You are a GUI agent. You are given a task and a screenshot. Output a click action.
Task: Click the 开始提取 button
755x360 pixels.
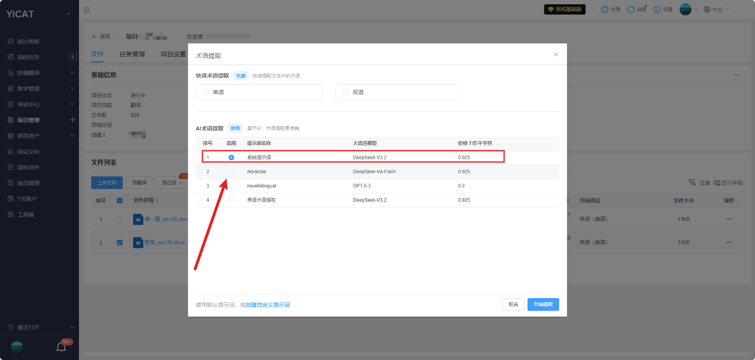(543, 304)
